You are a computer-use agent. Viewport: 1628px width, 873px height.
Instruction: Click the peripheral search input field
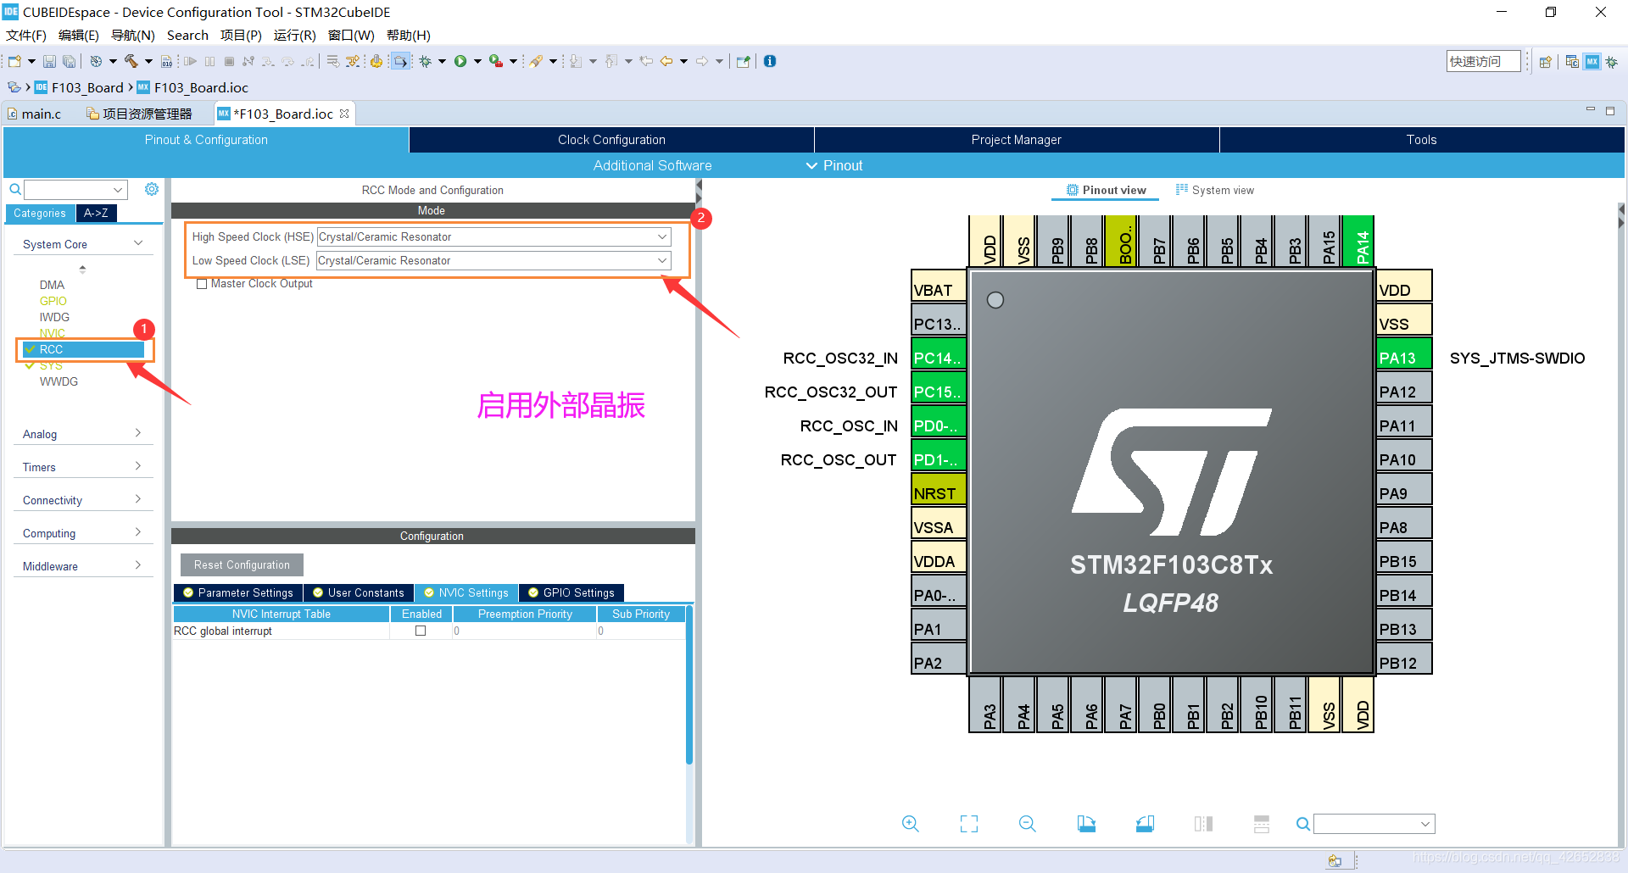[75, 189]
